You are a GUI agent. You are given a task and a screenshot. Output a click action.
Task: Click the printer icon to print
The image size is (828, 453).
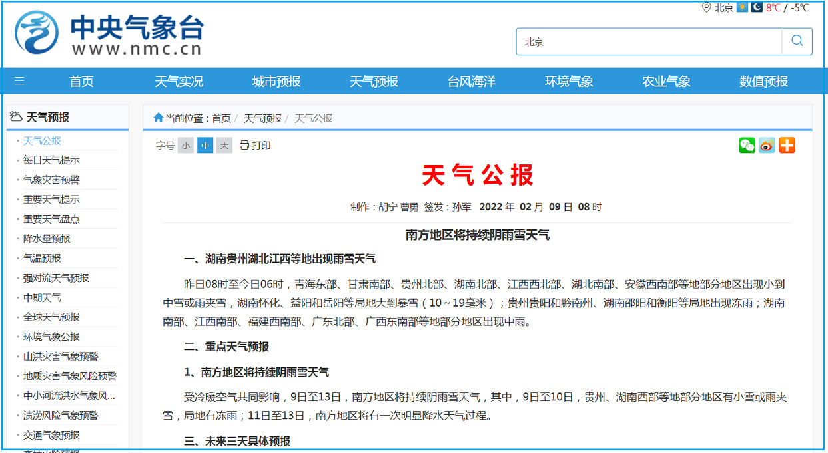(x=244, y=146)
